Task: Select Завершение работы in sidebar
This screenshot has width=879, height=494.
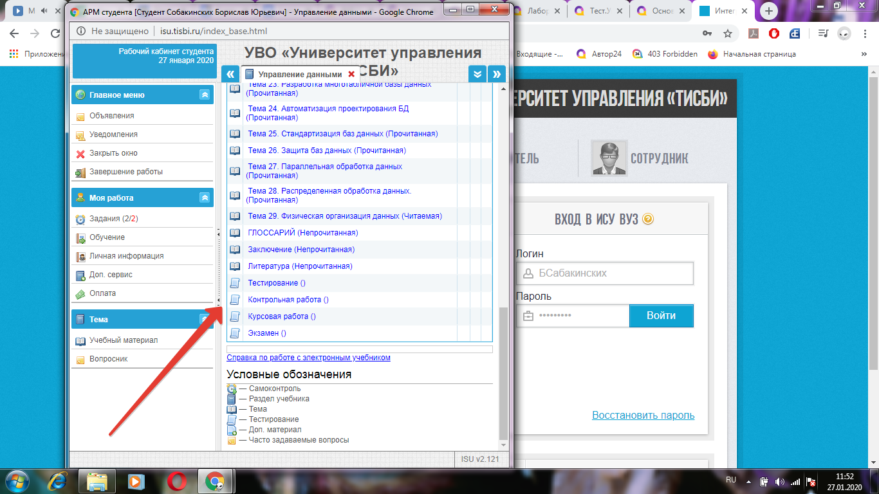Action: coord(125,172)
